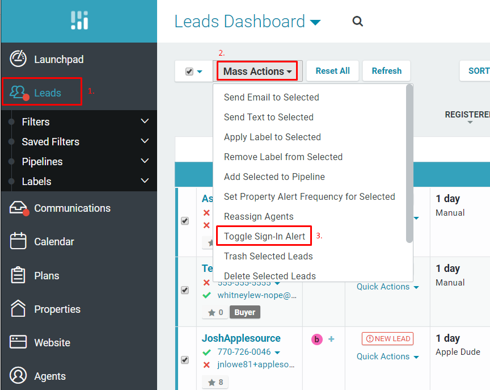Toggle the checkbox on the second lead row
Viewport: 490px width, 390px height.
185,290
